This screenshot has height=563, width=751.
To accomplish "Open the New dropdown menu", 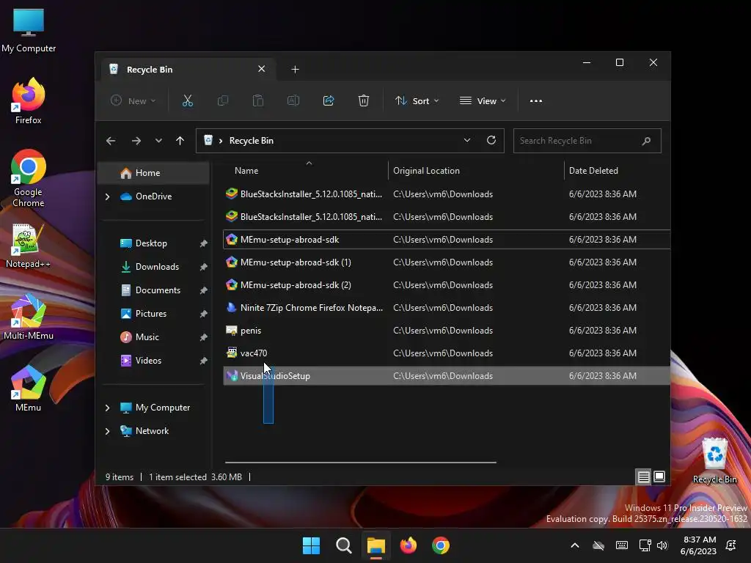I will point(133,101).
